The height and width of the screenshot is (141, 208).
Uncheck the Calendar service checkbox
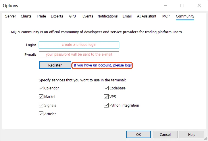click(x=41, y=88)
